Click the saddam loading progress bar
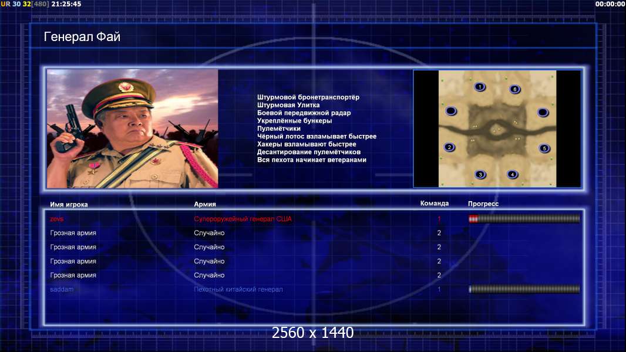 pos(524,289)
